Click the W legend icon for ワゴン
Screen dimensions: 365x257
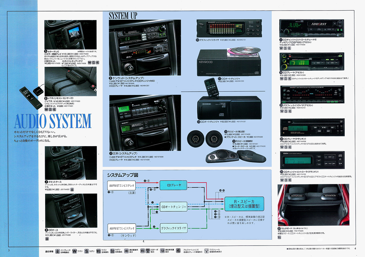click(x=74, y=251)
